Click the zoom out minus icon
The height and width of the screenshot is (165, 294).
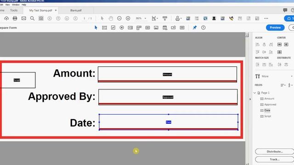pos(119,18)
